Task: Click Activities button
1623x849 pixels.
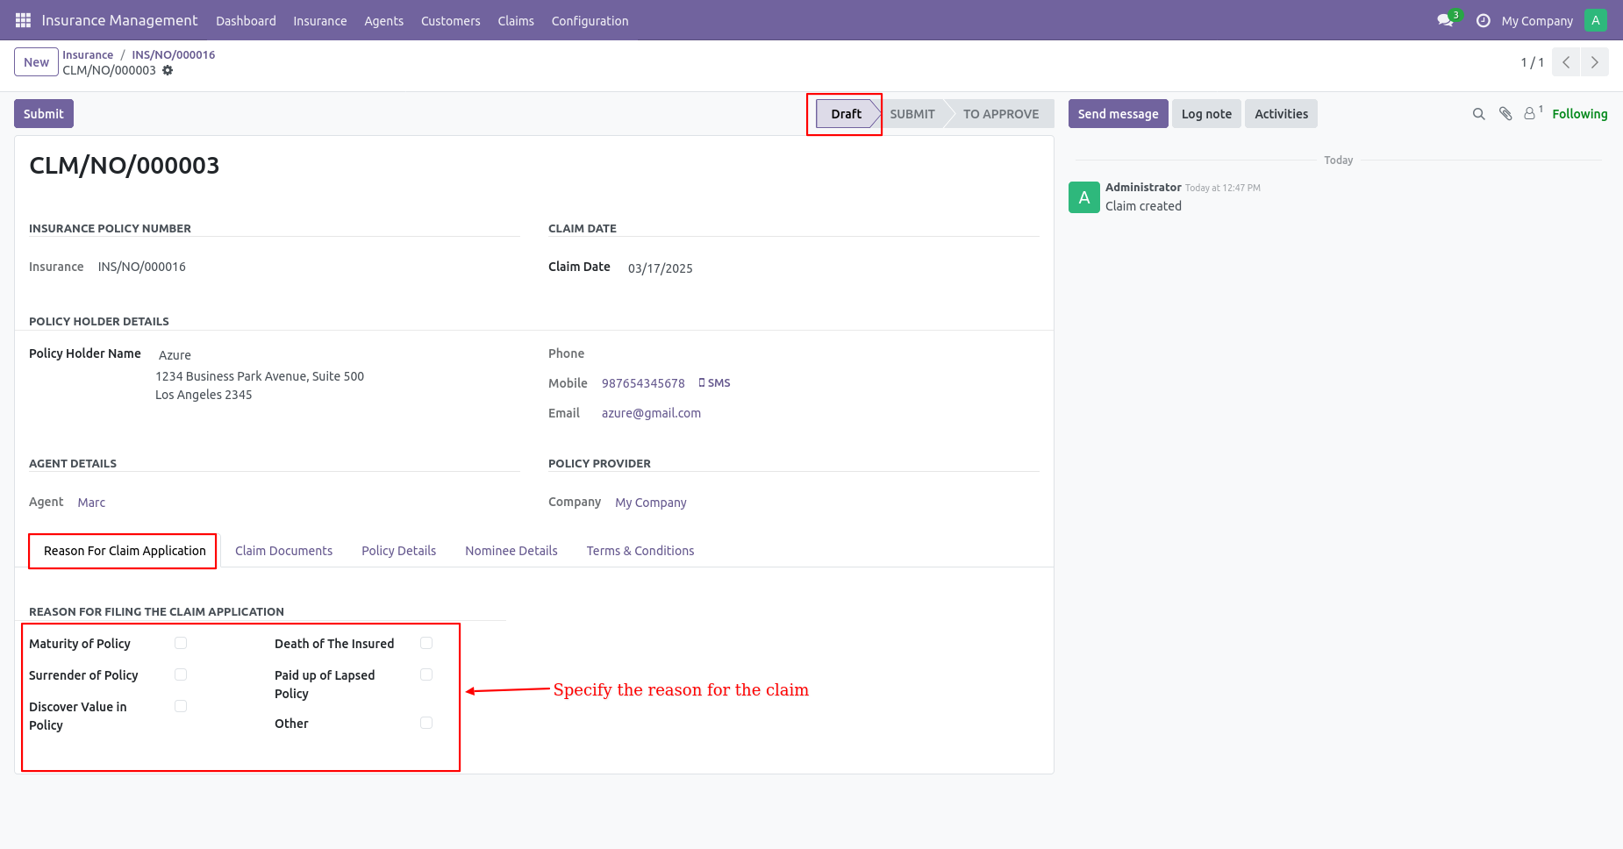Action: click(1281, 114)
